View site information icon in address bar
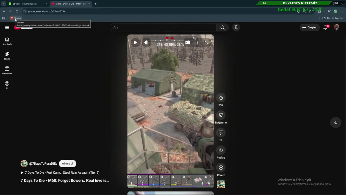Image resolution: width=346 pixels, height=195 pixels. pyautogui.click(x=25, y=11)
